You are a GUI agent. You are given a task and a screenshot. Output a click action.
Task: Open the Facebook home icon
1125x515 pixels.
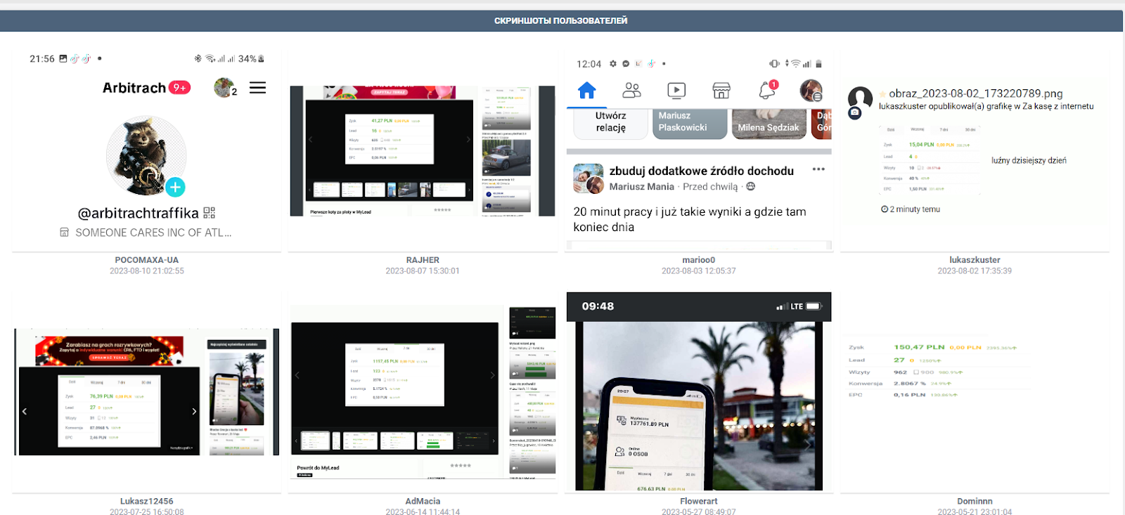coord(586,91)
